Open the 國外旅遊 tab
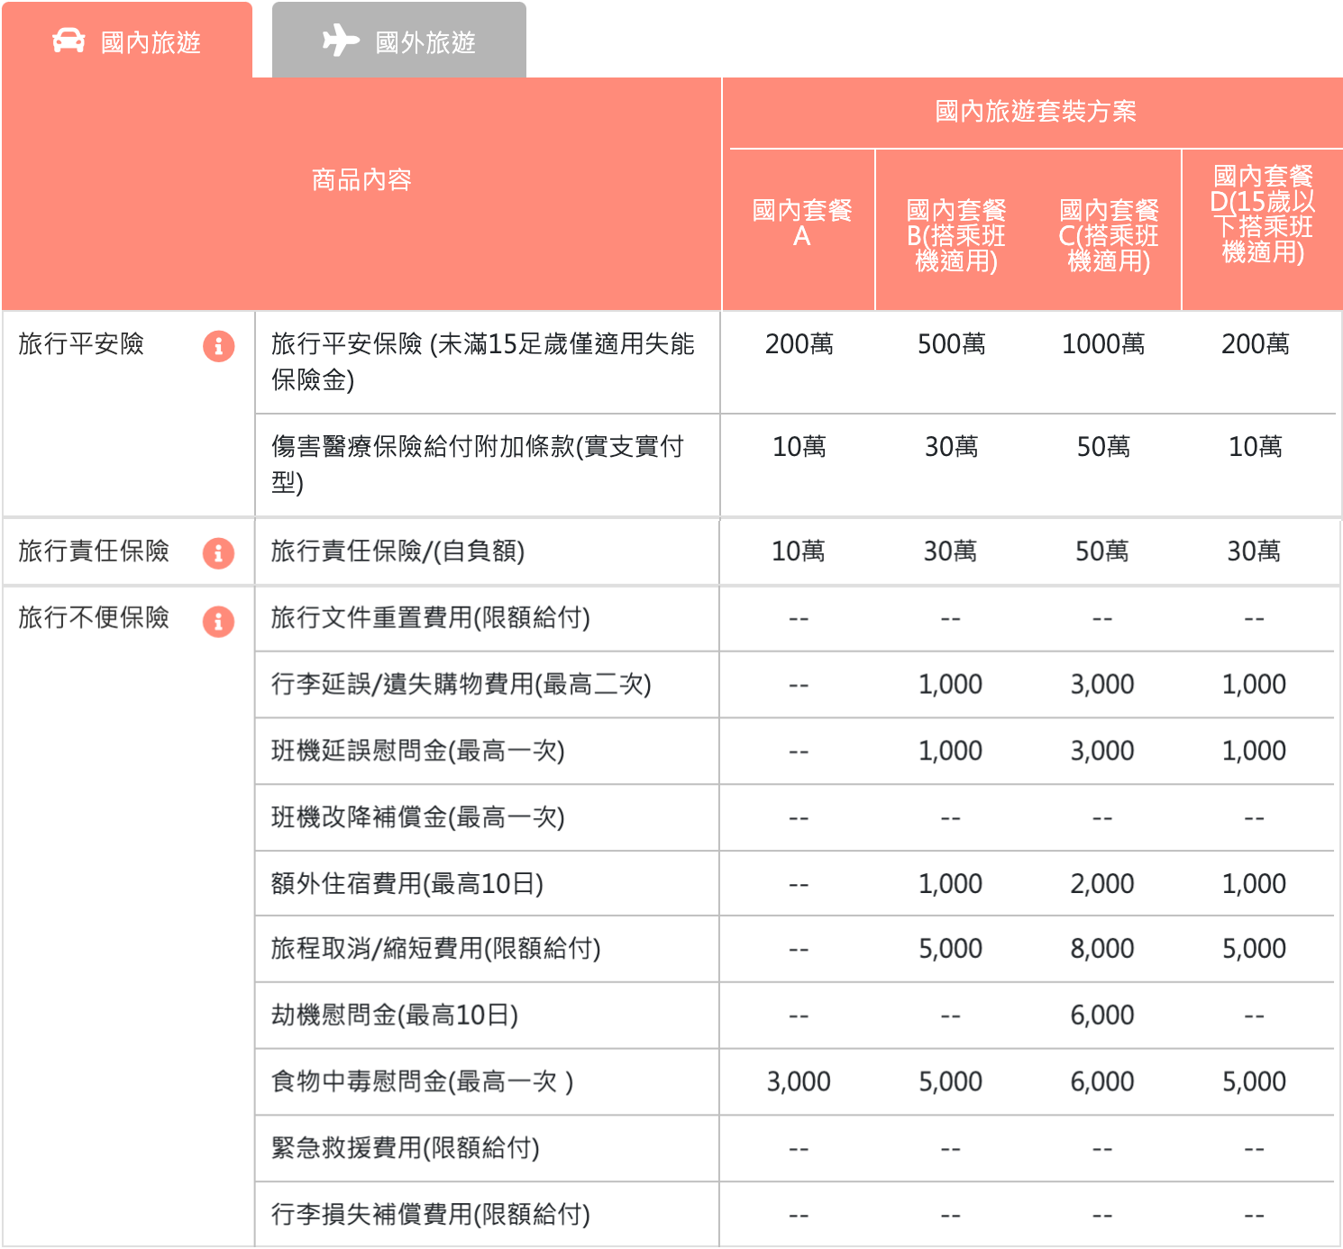The width and height of the screenshot is (1343, 1249). (399, 41)
